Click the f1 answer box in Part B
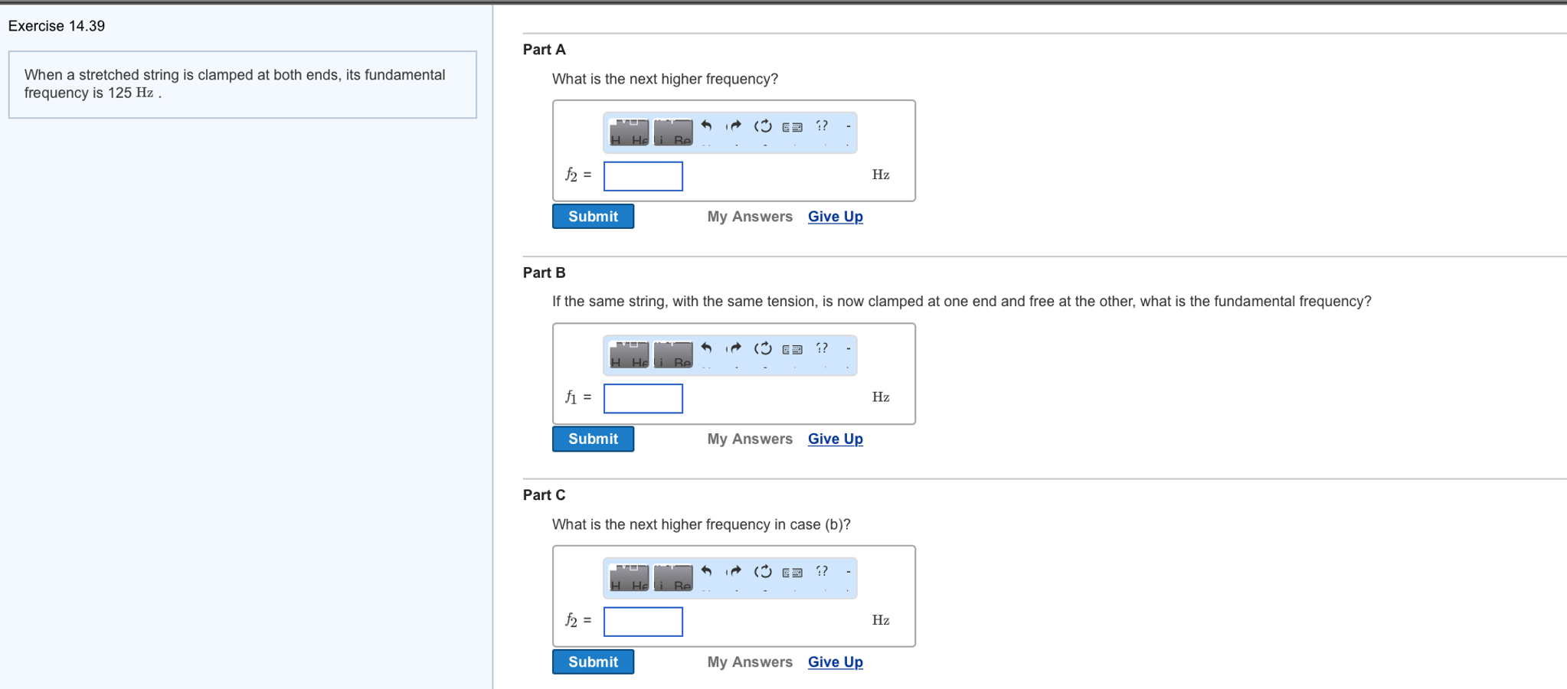1567x689 pixels. pos(643,399)
